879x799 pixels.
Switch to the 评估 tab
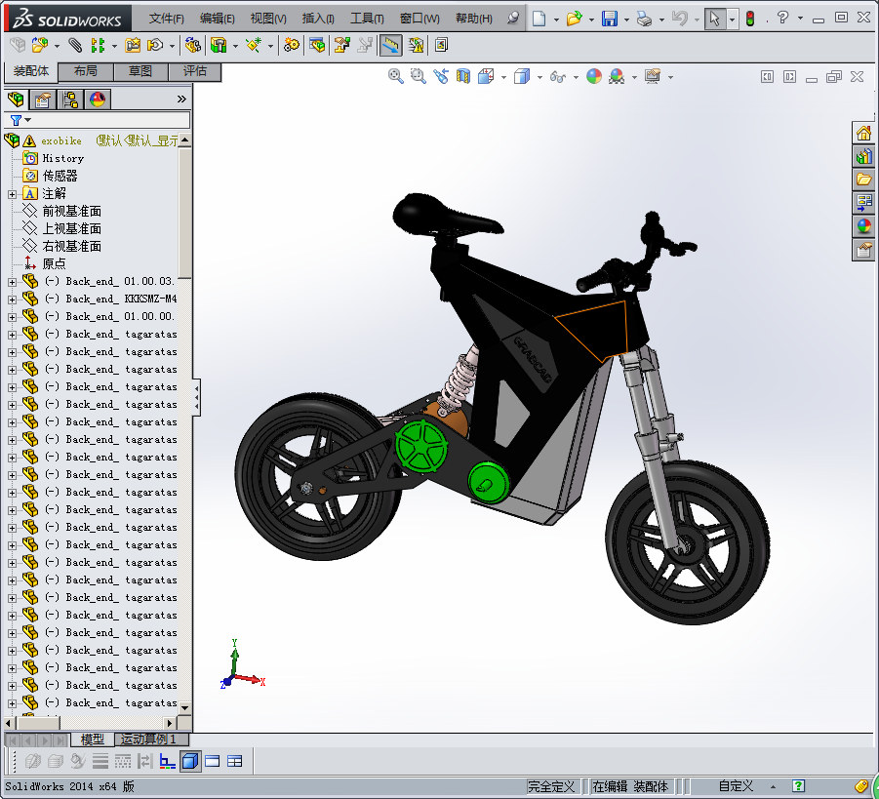[x=195, y=71]
